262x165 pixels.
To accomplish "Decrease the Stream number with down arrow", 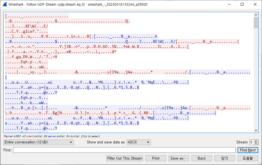I will [x=256, y=143].
